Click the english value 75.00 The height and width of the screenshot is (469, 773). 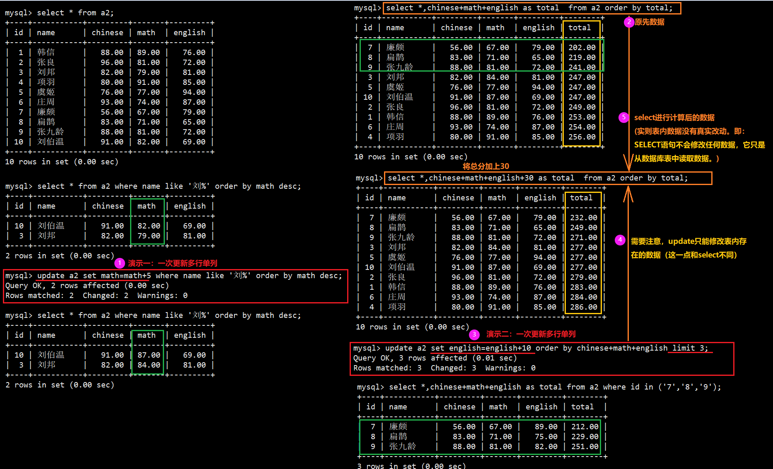546,437
